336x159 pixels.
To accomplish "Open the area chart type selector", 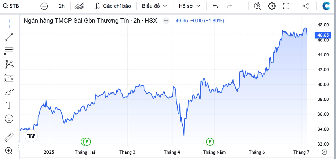I will pos(79,6).
